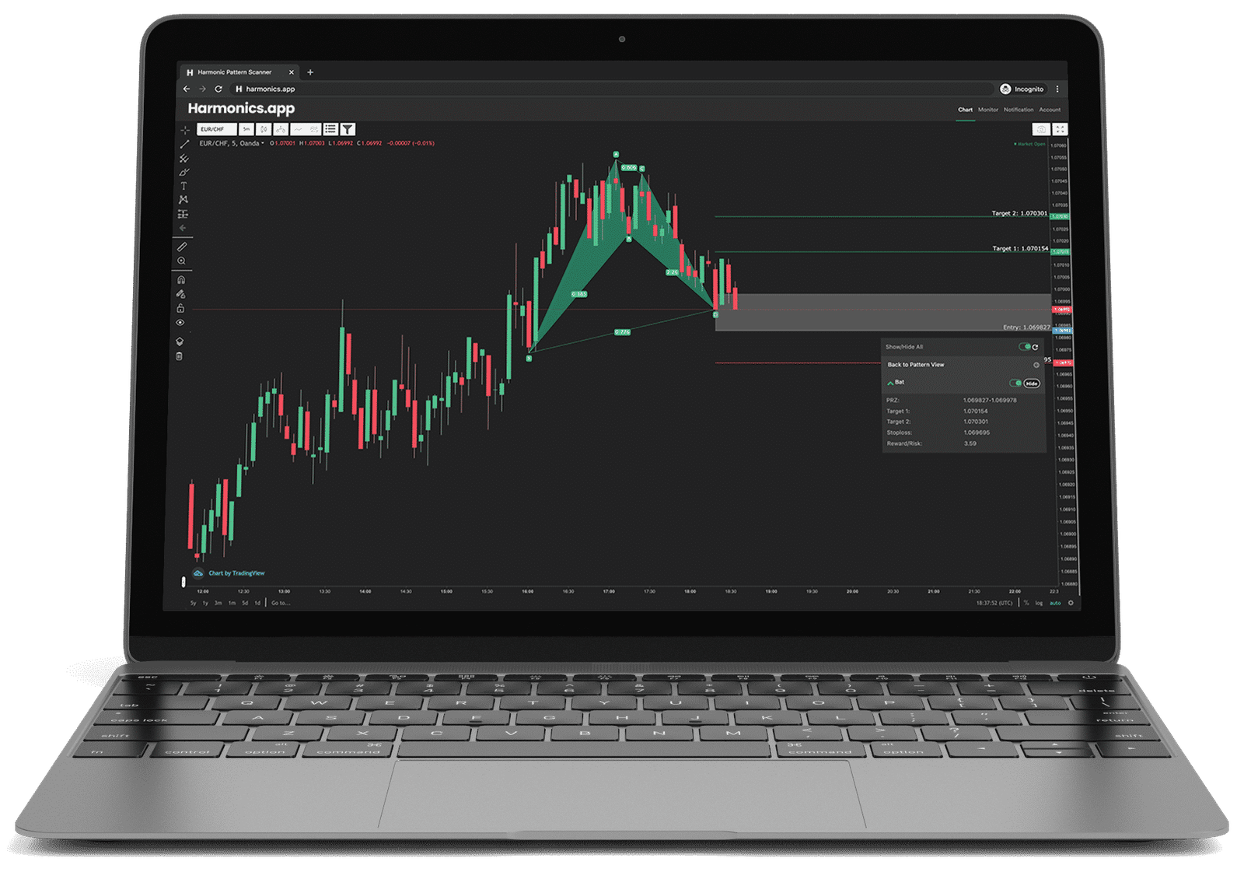The image size is (1244, 872).
Task: Set range to 5y
Action: tap(194, 603)
